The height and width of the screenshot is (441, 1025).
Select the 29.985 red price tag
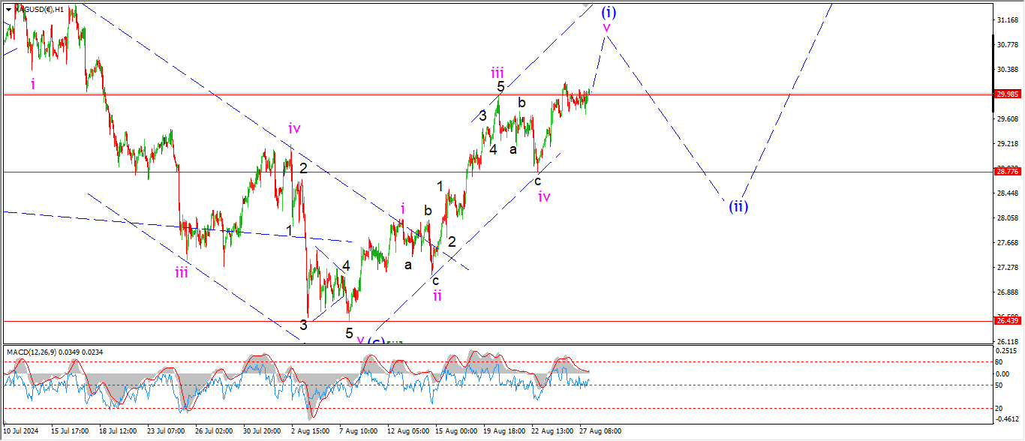[x=1006, y=94]
